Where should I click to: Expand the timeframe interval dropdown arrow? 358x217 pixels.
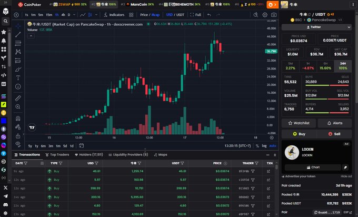pyautogui.click(x=74, y=15)
